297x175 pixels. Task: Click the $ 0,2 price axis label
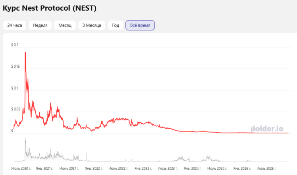coord(15,45)
